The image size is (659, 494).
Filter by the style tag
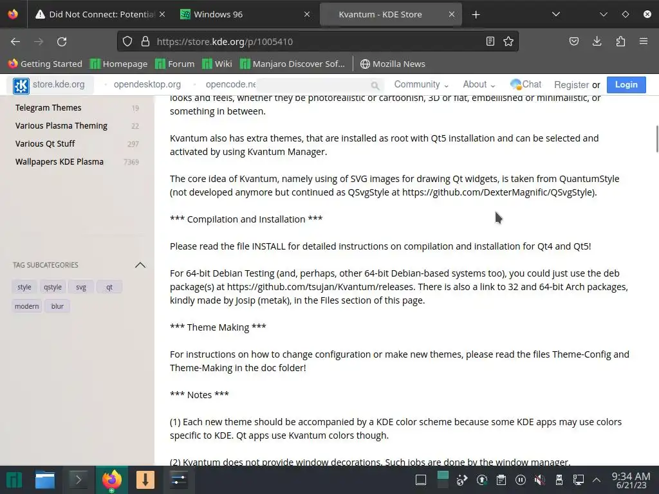pyautogui.click(x=24, y=288)
